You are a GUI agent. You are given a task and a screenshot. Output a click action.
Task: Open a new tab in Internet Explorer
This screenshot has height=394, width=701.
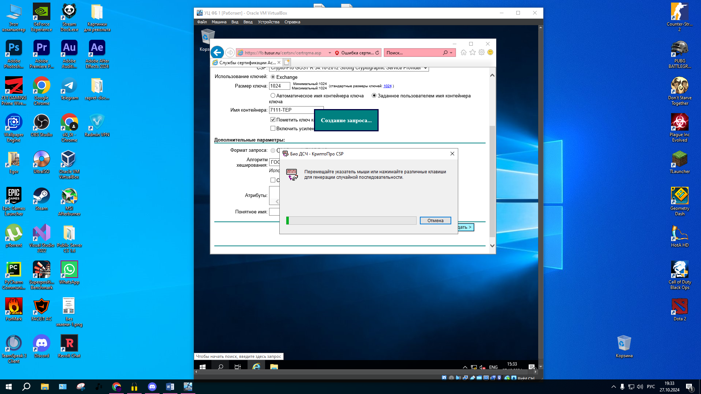click(287, 62)
